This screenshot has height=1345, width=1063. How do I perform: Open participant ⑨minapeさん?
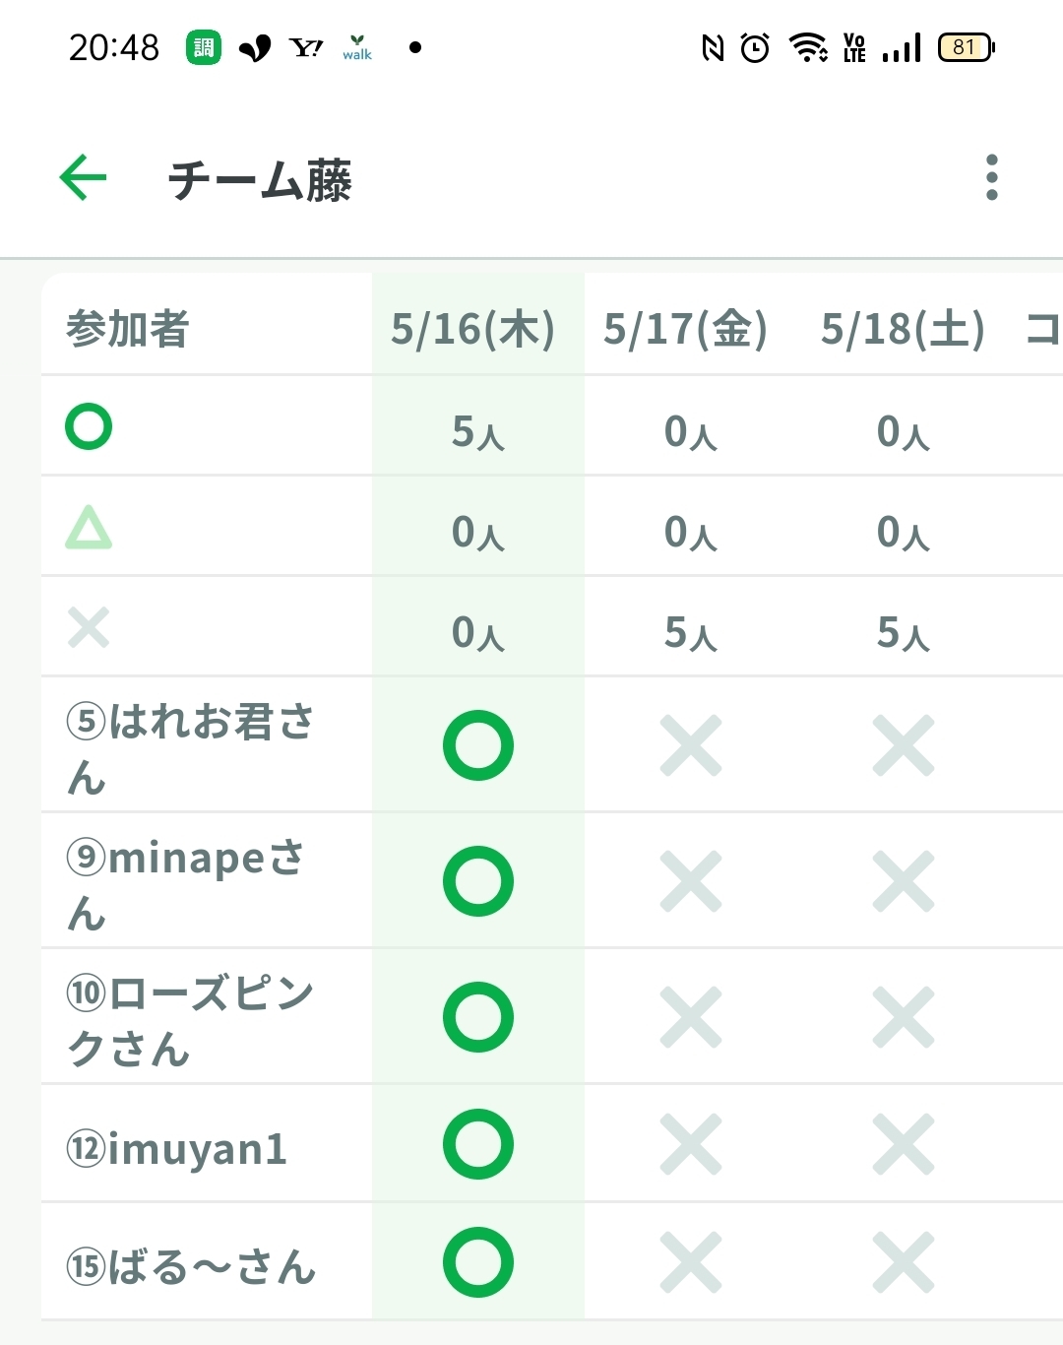coord(185,883)
